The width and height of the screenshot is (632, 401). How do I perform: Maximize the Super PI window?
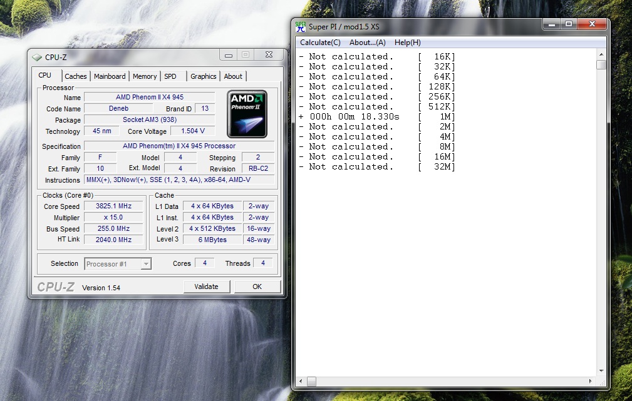[569, 24]
